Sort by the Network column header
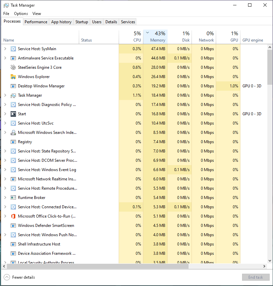273x286 pixels. coord(204,37)
